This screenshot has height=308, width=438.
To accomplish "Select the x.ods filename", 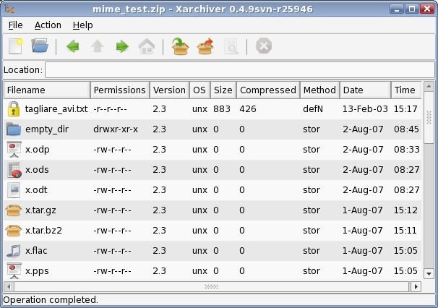I will click(x=37, y=170).
